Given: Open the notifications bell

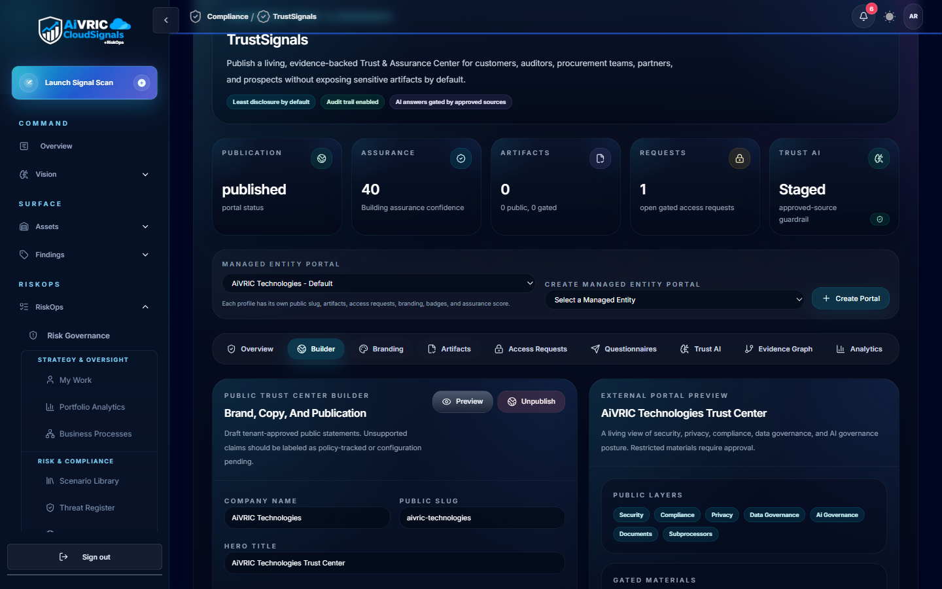Looking at the screenshot, I should 863,16.
